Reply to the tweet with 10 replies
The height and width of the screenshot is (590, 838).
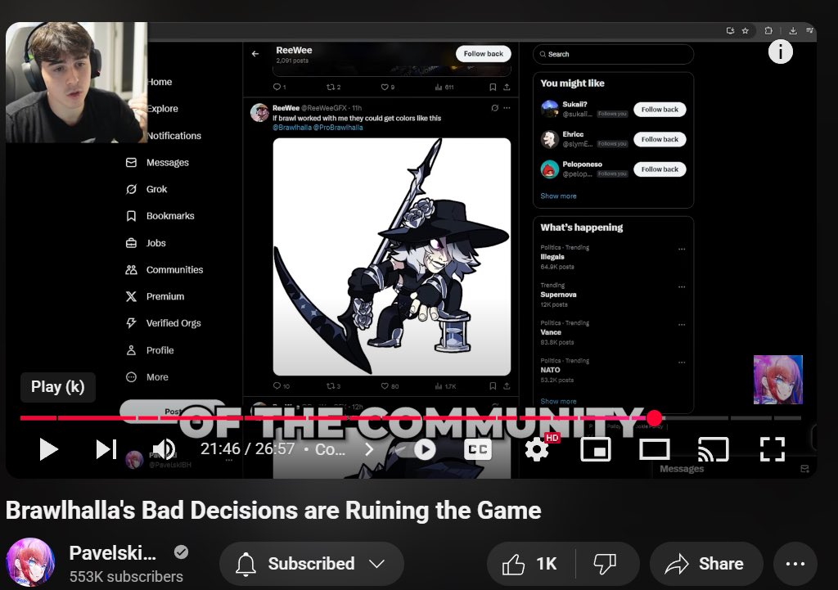(282, 386)
